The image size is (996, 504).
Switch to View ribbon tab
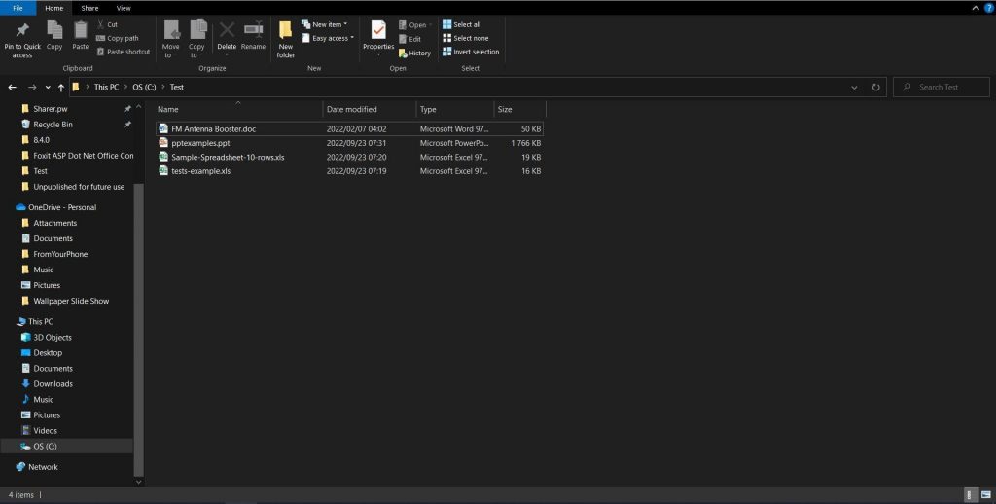coord(124,8)
